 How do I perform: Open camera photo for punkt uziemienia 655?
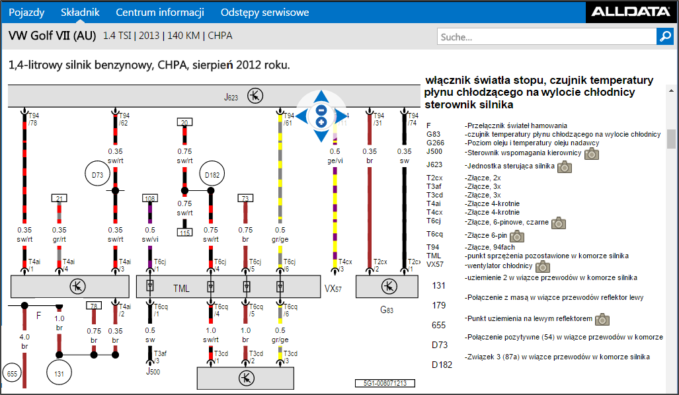(602, 319)
